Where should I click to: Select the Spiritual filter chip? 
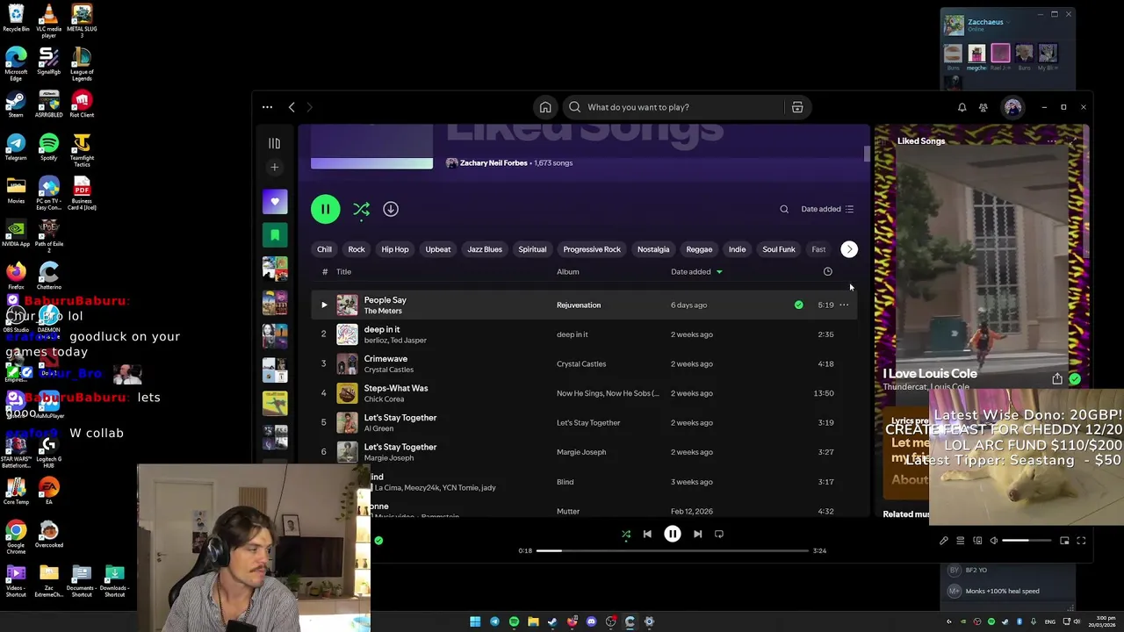pyautogui.click(x=532, y=249)
